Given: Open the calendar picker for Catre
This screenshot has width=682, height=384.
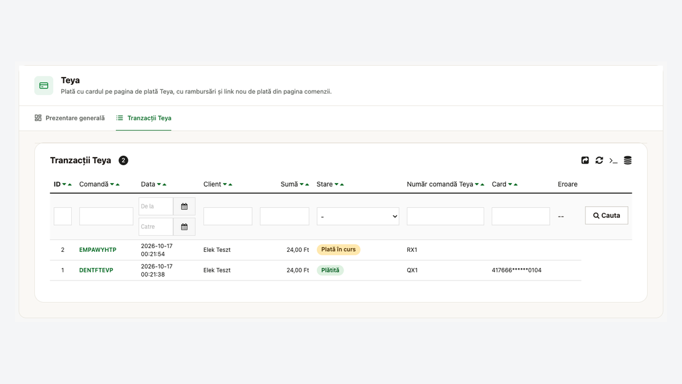Looking at the screenshot, I should (x=184, y=227).
